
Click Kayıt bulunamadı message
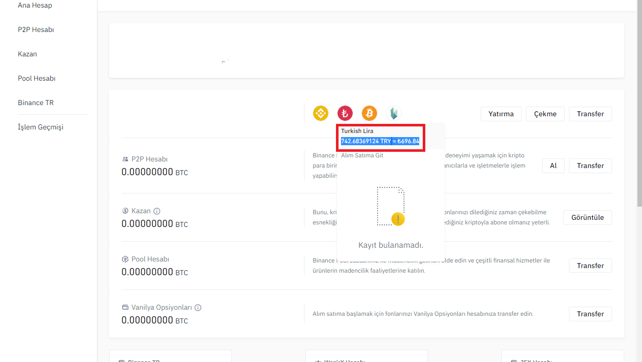click(391, 245)
